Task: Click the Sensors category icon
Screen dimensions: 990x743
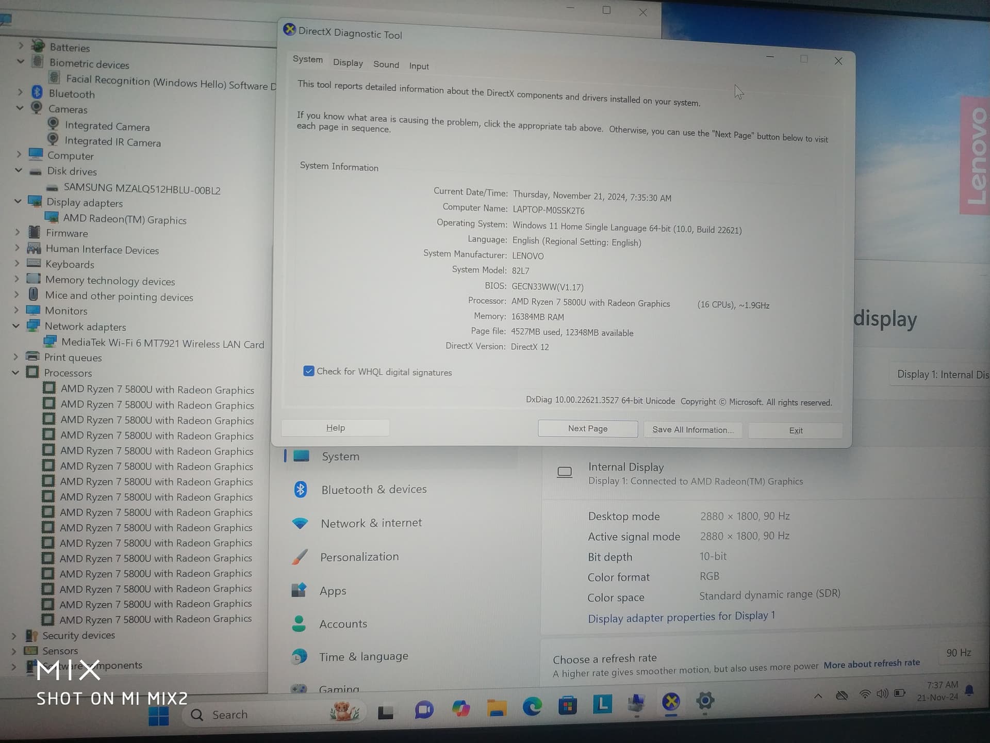Action: 31,651
